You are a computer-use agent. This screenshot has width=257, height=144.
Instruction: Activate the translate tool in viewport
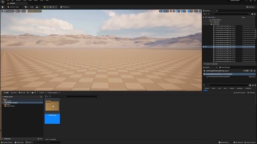click(x=163, y=11)
